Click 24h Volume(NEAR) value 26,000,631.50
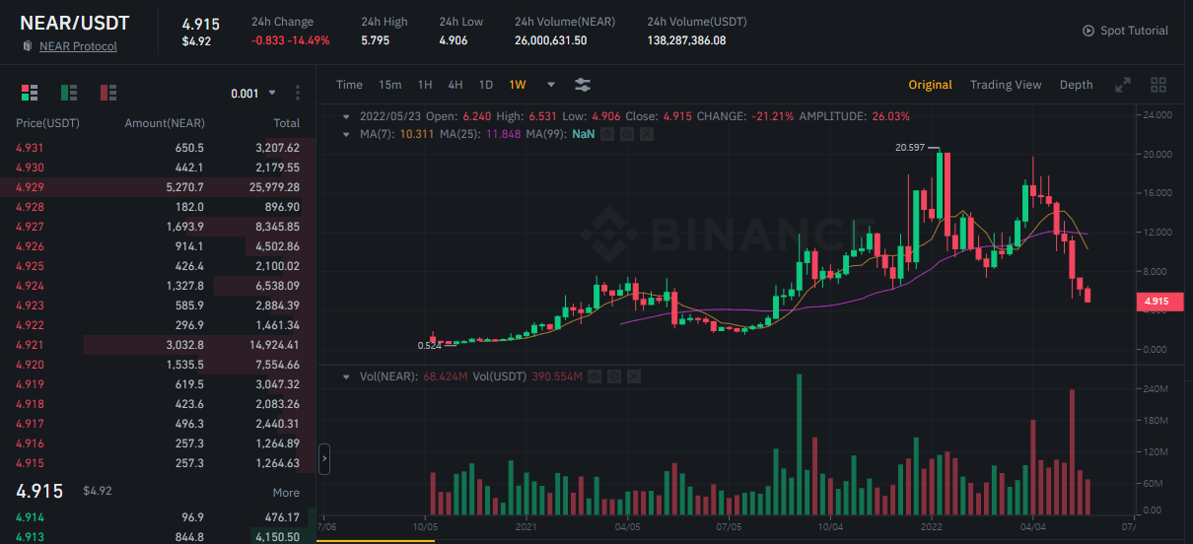1193x544 pixels. pyautogui.click(x=551, y=40)
